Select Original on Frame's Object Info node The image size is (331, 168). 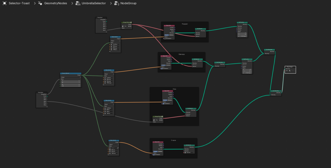point(155,151)
